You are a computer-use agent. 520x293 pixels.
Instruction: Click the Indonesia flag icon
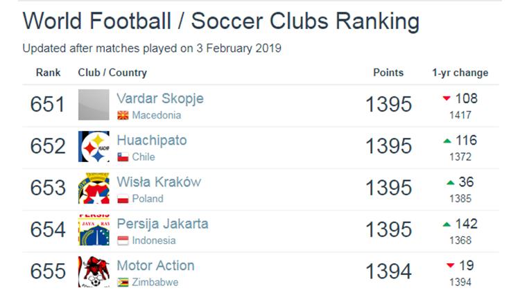coord(123,241)
